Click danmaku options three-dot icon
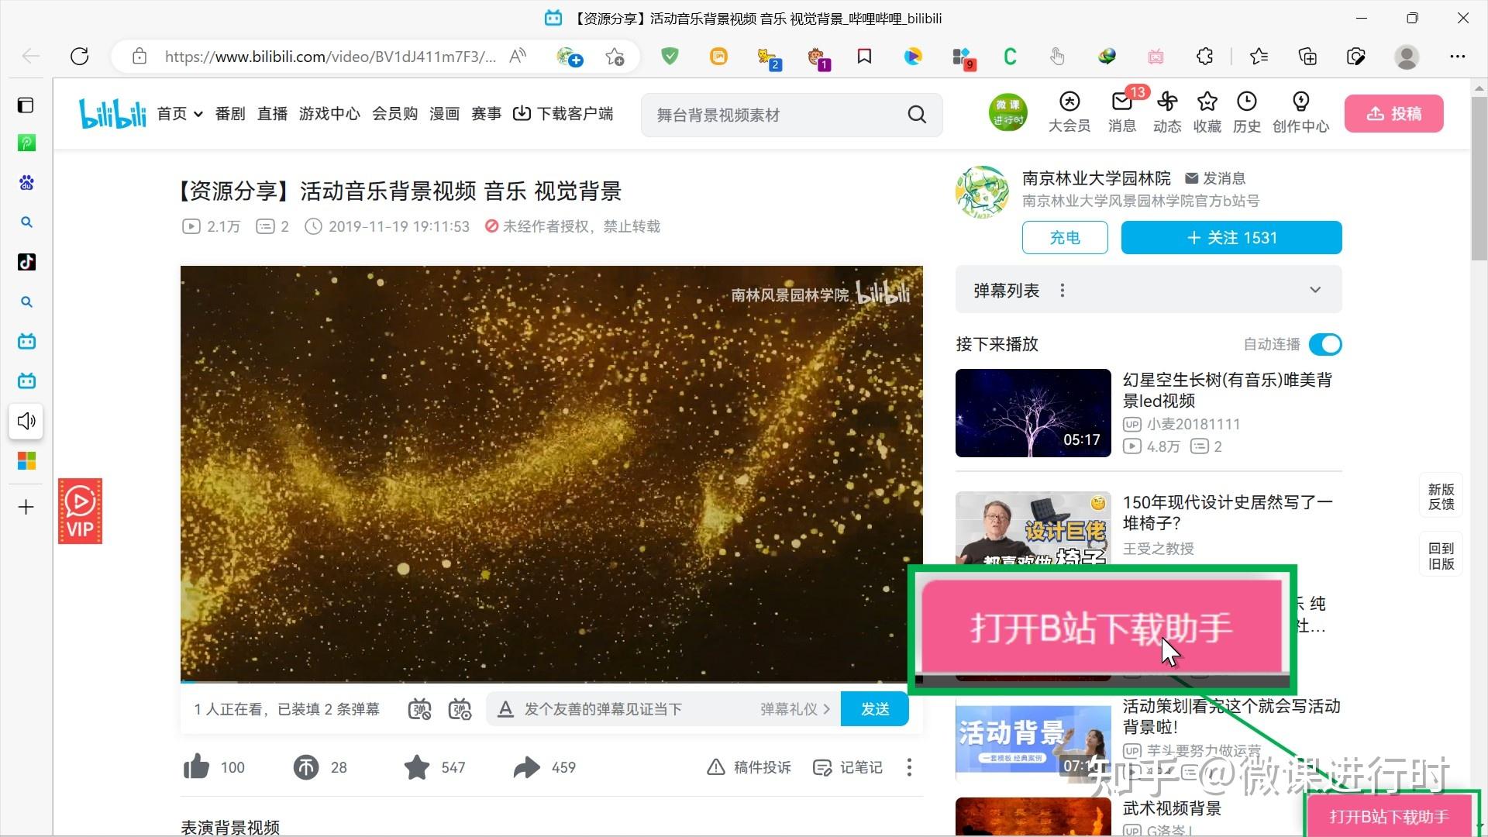This screenshot has height=837, width=1488. [x=1062, y=290]
